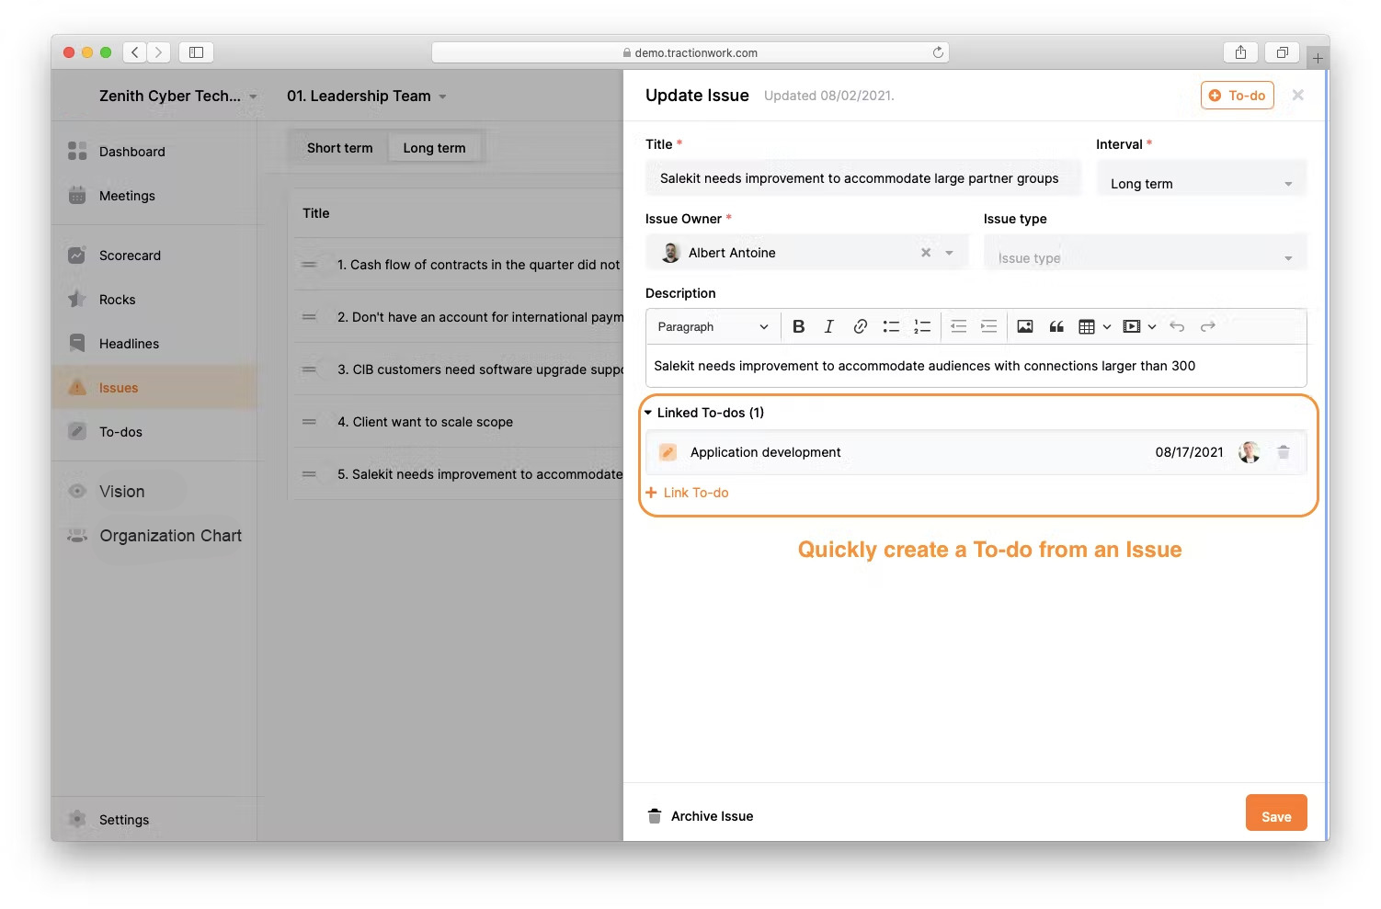Insert an image into the description

point(1025,326)
